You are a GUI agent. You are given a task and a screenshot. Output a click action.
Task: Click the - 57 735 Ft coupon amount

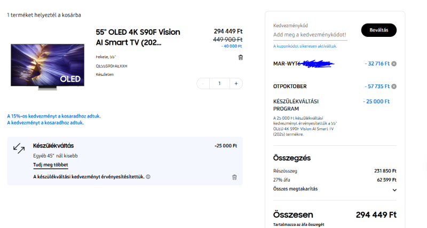point(377,87)
